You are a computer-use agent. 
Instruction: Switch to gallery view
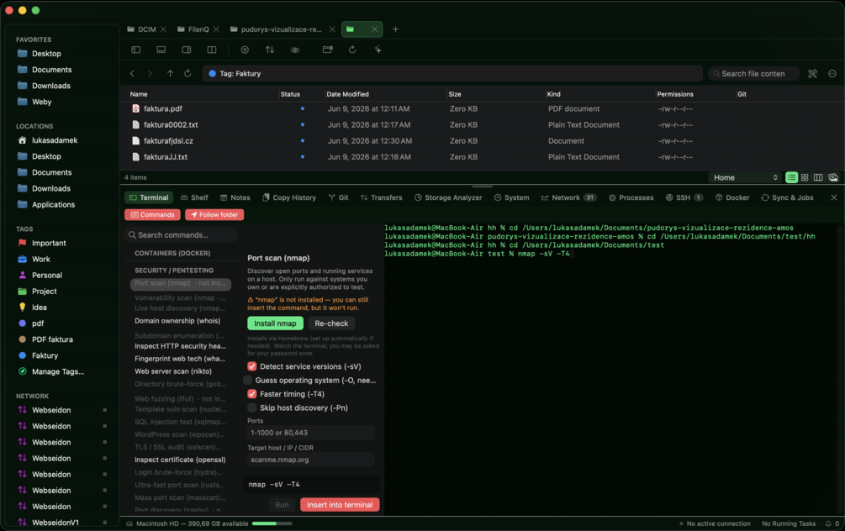(833, 177)
